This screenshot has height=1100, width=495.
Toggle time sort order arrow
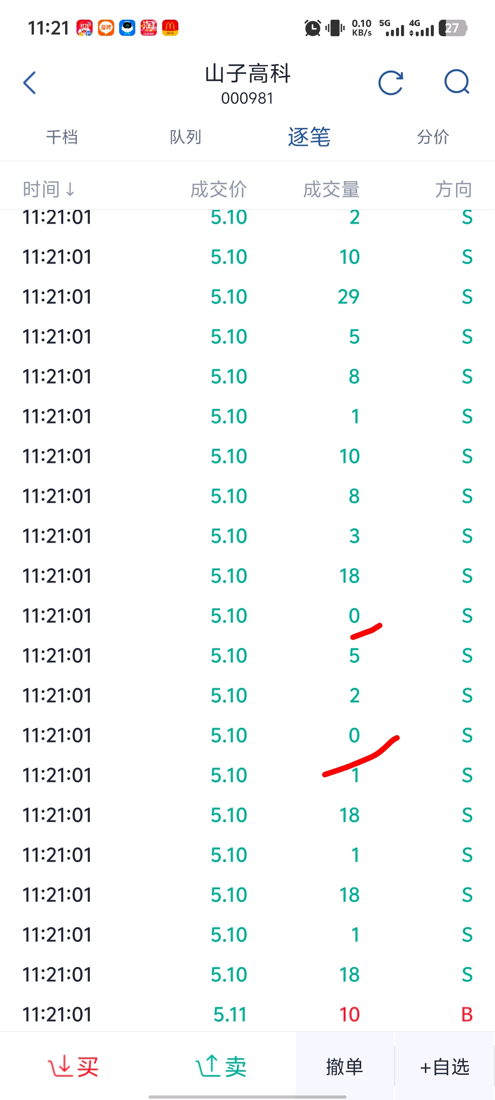[70, 189]
